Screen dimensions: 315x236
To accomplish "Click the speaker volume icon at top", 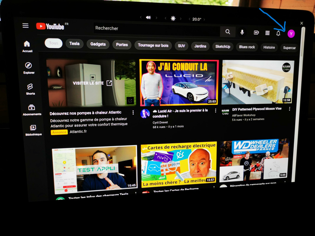I will [x=148, y=17].
